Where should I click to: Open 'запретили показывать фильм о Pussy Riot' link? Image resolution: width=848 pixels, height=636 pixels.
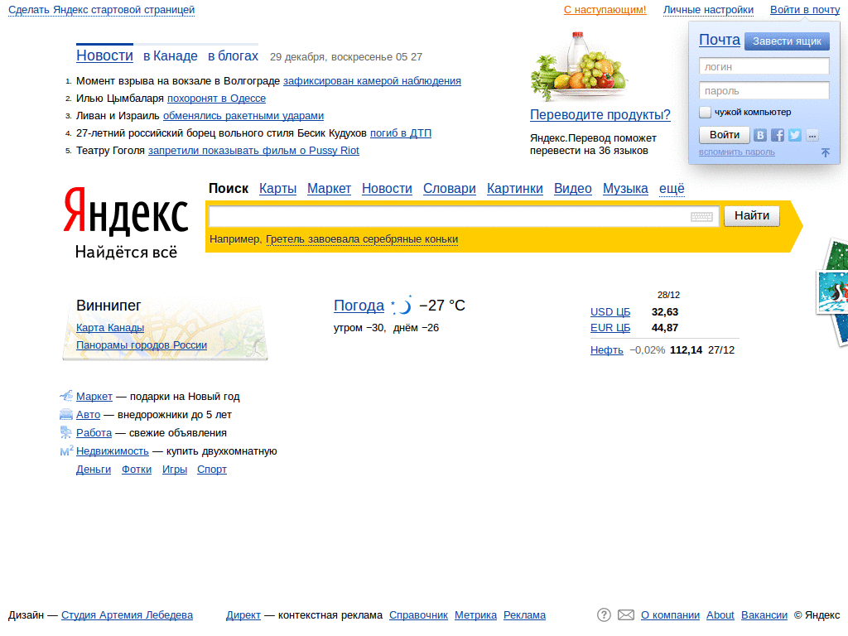[253, 151]
